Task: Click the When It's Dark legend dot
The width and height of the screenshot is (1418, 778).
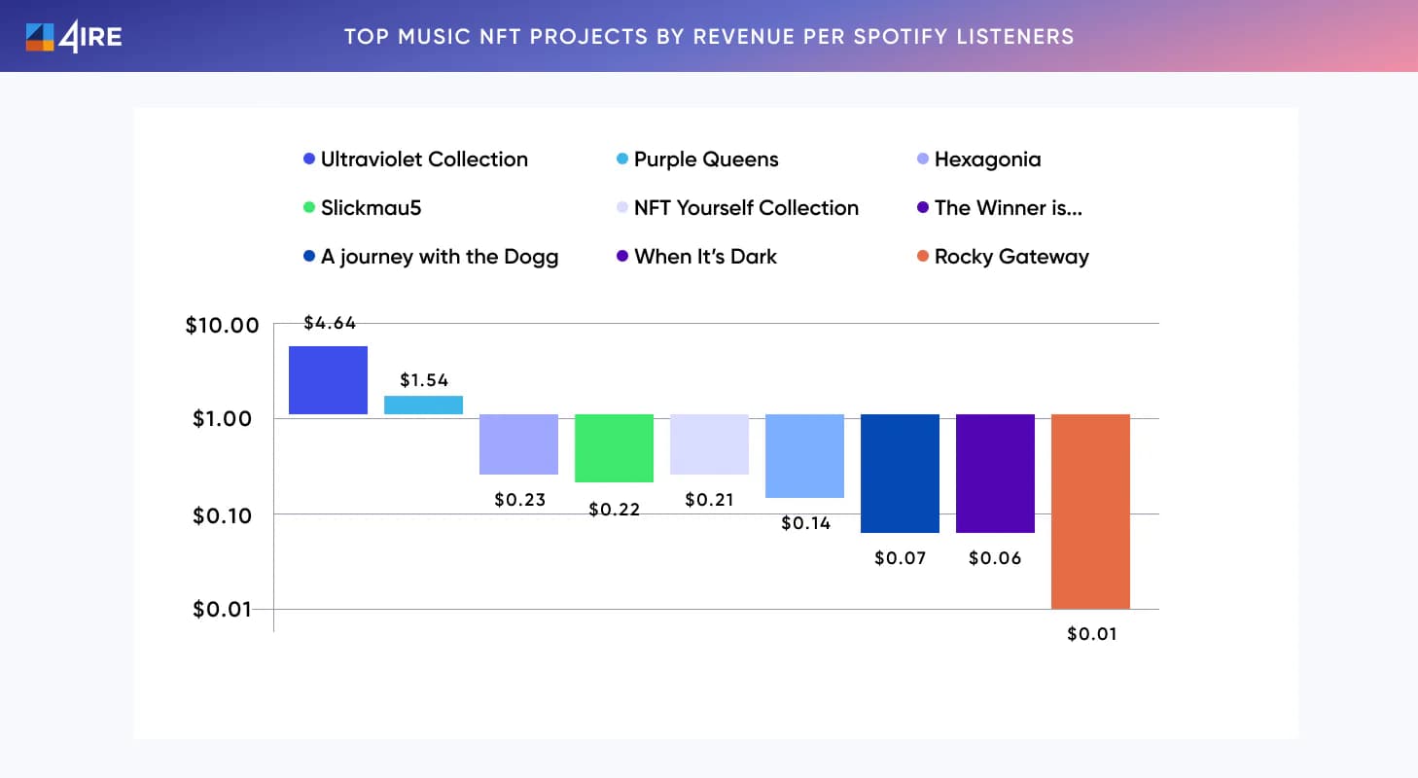Action: coord(622,257)
